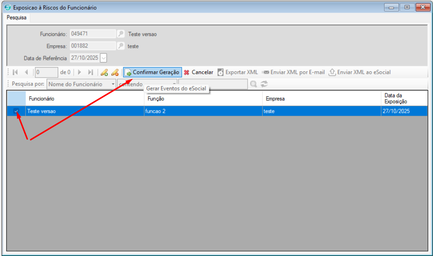Go to the next record arrow
433x256 pixels.
pos(79,72)
